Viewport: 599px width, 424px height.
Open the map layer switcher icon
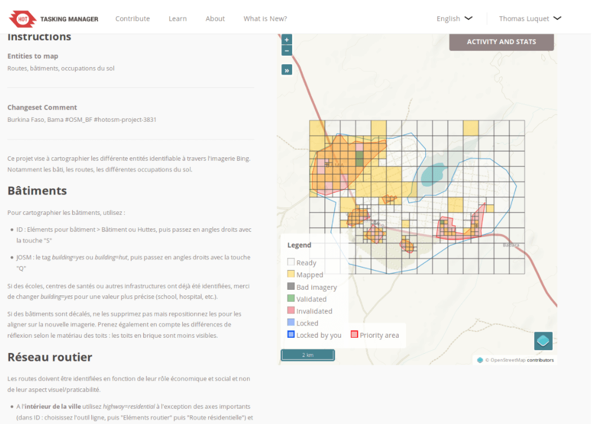coord(543,341)
